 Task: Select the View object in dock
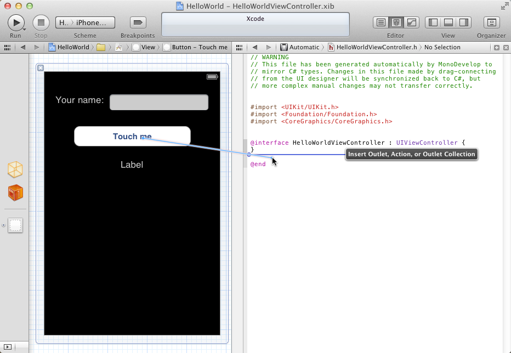click(15, 225)
